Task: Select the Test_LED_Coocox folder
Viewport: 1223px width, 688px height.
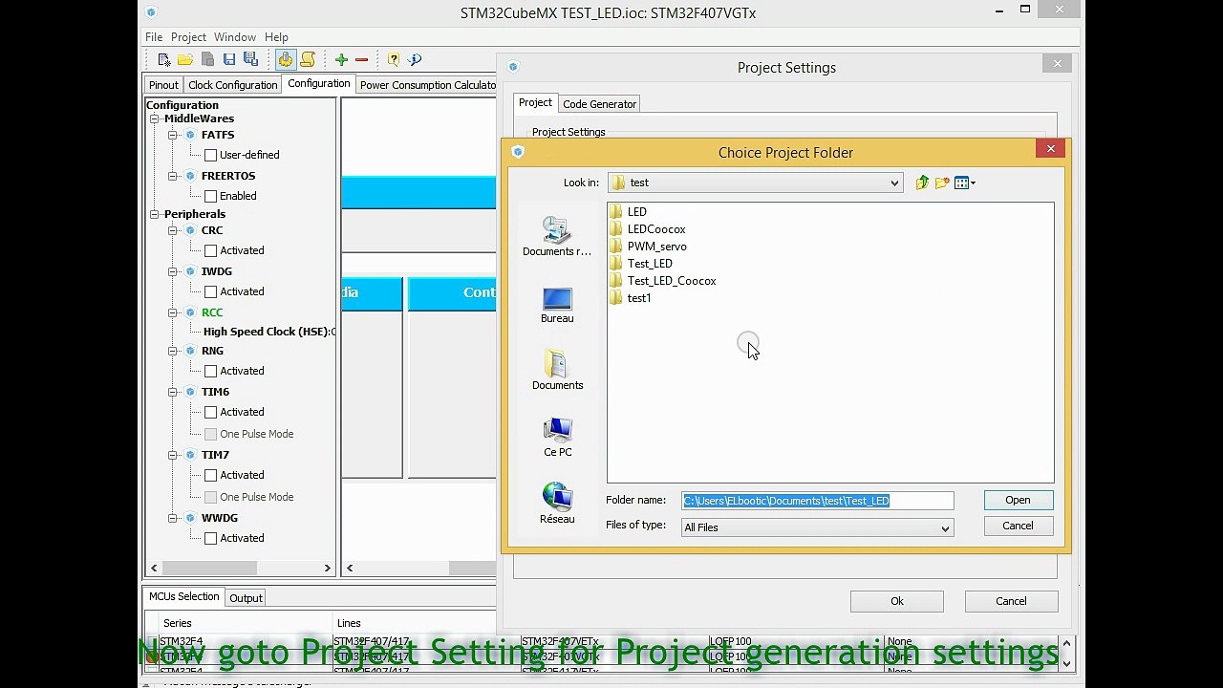Action: 662,281
